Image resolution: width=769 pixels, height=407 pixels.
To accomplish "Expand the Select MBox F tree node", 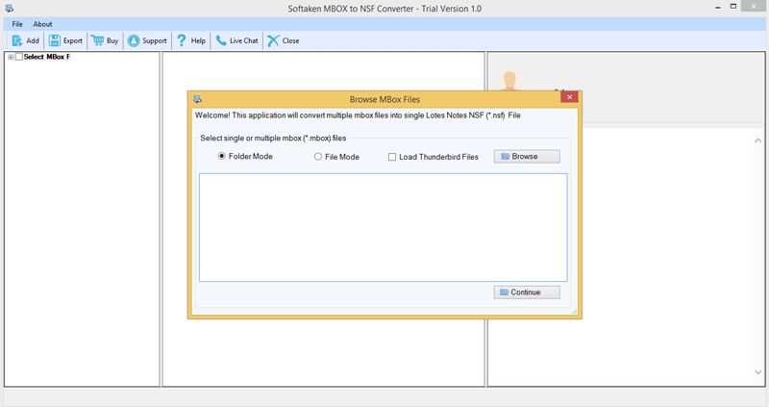I will pyautogui.click(x=11, y=57).
